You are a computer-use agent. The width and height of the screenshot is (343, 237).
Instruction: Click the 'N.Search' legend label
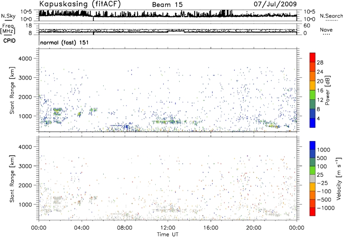331,16
